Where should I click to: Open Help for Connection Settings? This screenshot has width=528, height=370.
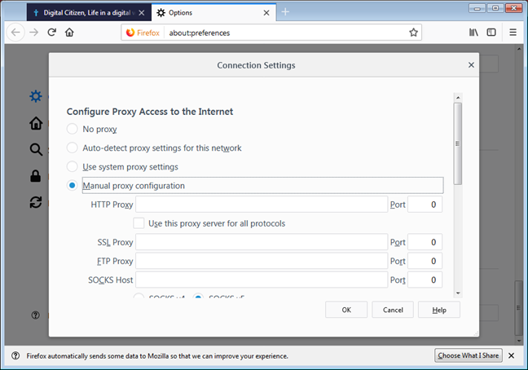click(x=439, y=310)
